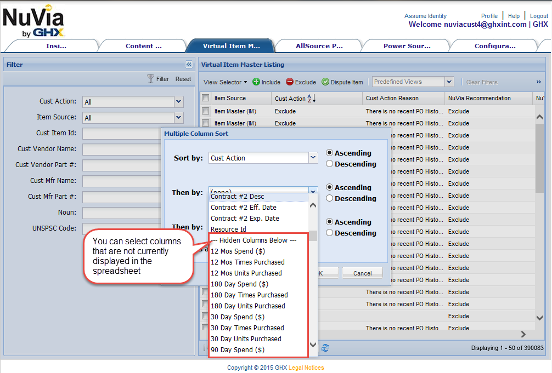The image size is (552, 373).
Task: Open the Profile link
Action: 489,16
